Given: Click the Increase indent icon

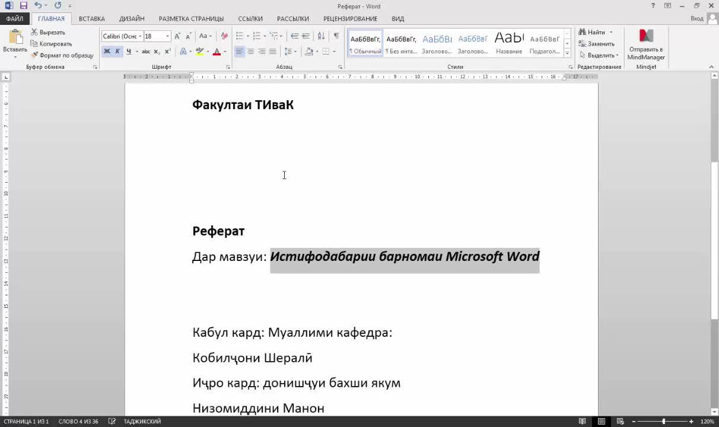Looking at the screenshot, I should coord(306,36).
